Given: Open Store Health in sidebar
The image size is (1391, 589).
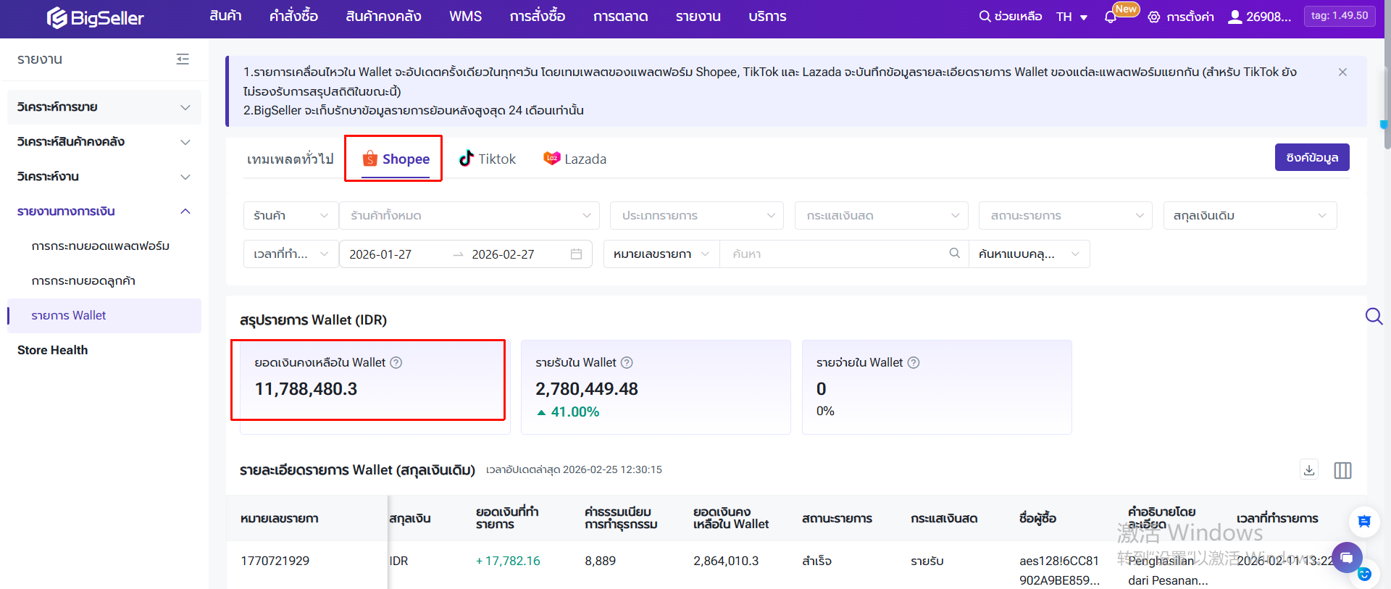Looking at the screenshot, I should 53,351.
